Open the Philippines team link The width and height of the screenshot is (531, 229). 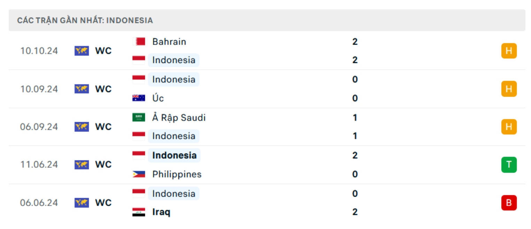177,174
